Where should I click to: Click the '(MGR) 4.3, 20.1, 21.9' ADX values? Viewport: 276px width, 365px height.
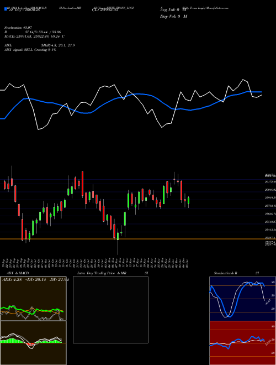[x=57, y=45]
